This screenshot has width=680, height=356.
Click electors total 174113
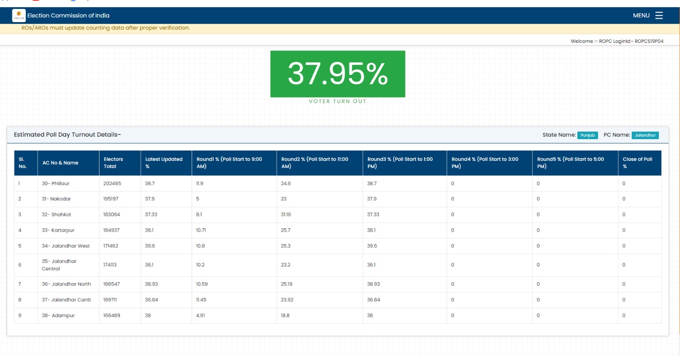(x=110, y=265)
